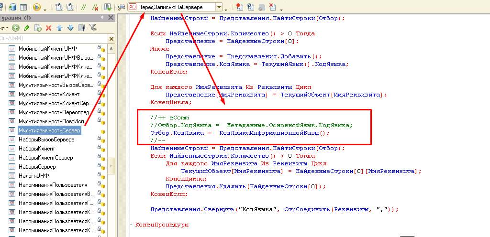Start debugging with the play button

pos(37,7)
